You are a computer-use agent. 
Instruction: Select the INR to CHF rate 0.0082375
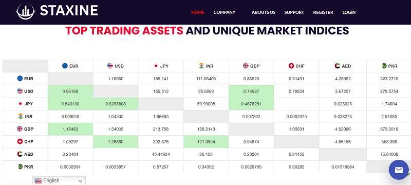296,117
